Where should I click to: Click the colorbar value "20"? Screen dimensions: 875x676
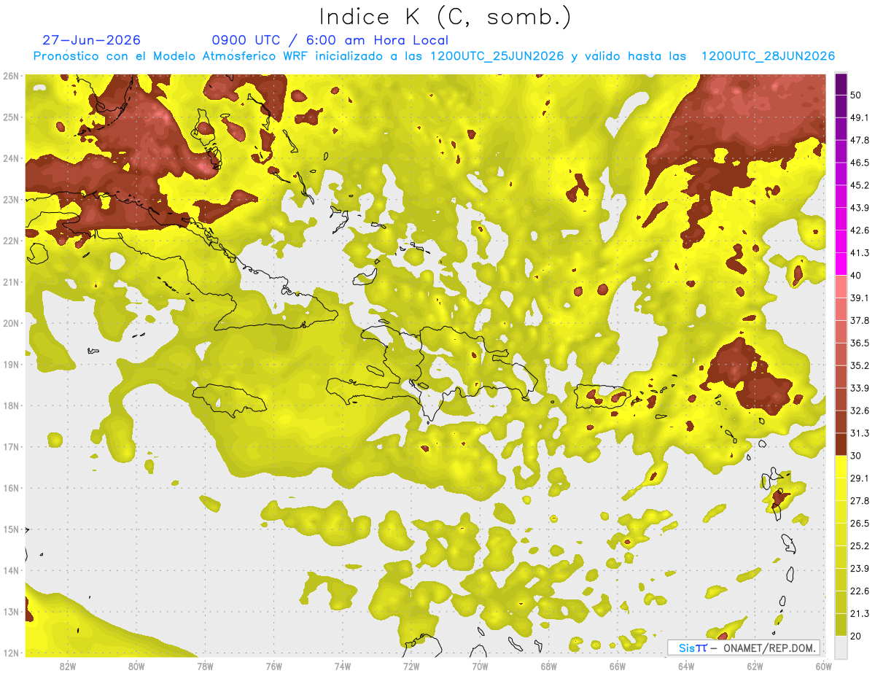click(855, 637)
